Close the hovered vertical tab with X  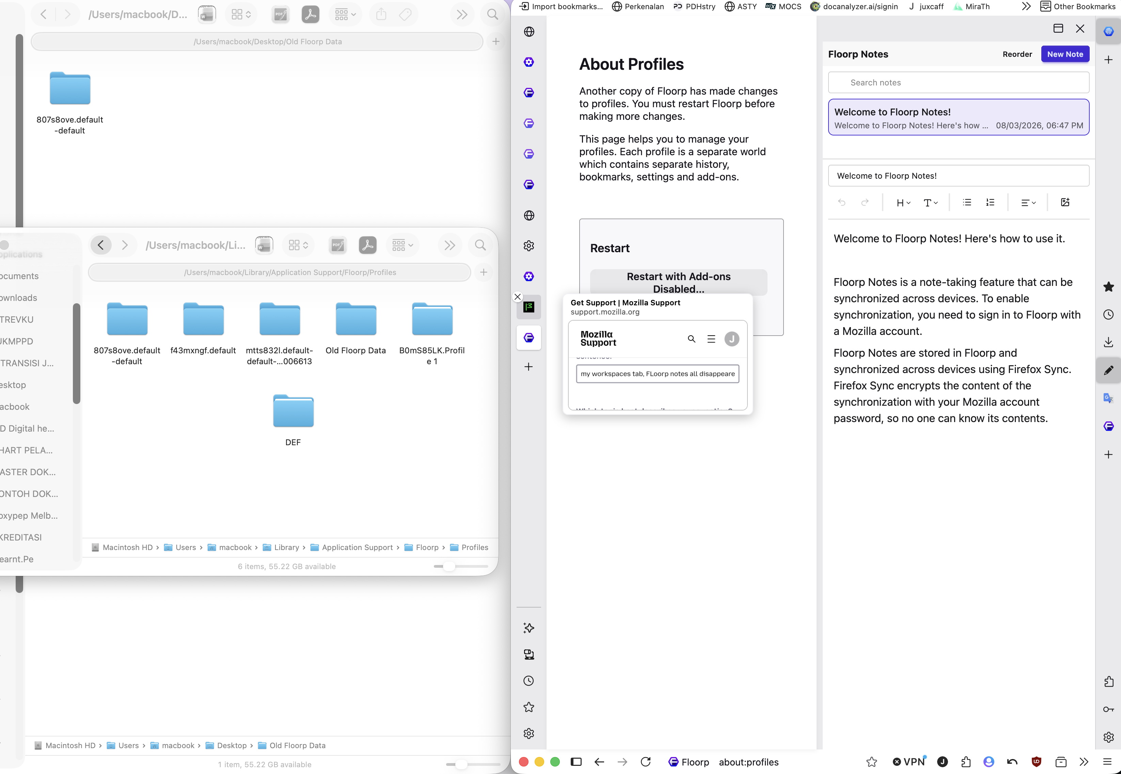click(518, 297)
